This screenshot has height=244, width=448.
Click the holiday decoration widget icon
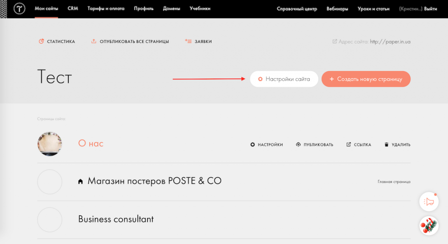(x=429, y=226)
